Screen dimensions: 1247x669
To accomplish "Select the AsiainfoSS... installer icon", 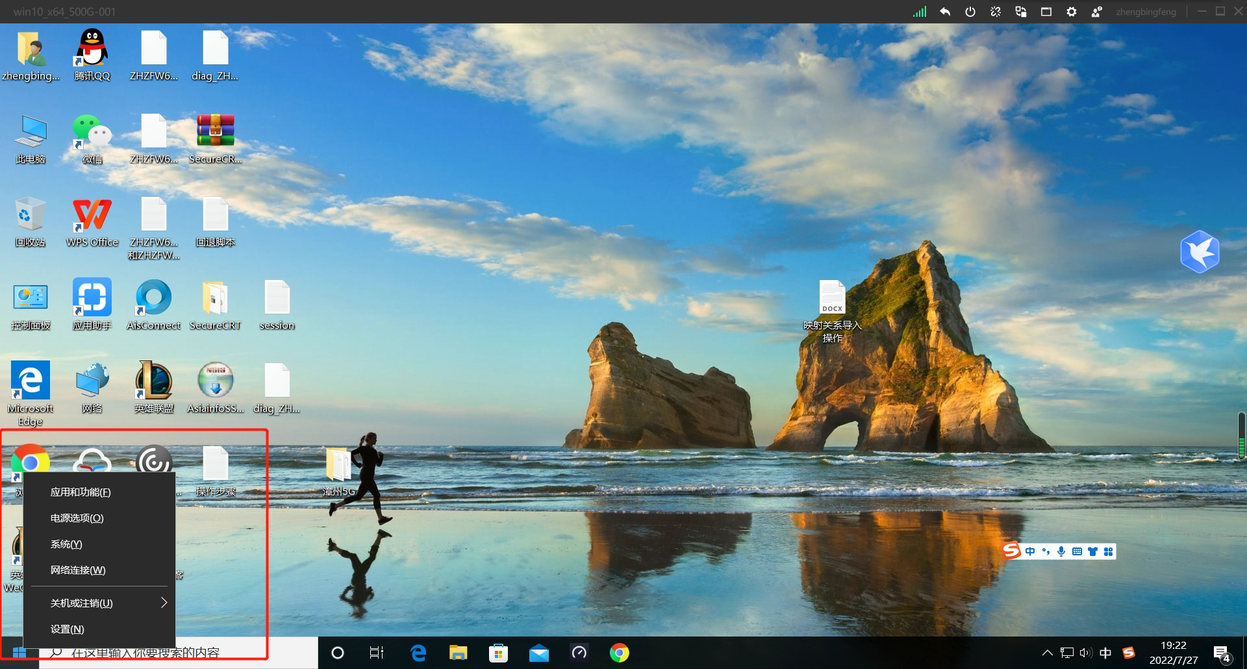I will tap(216, 387).
